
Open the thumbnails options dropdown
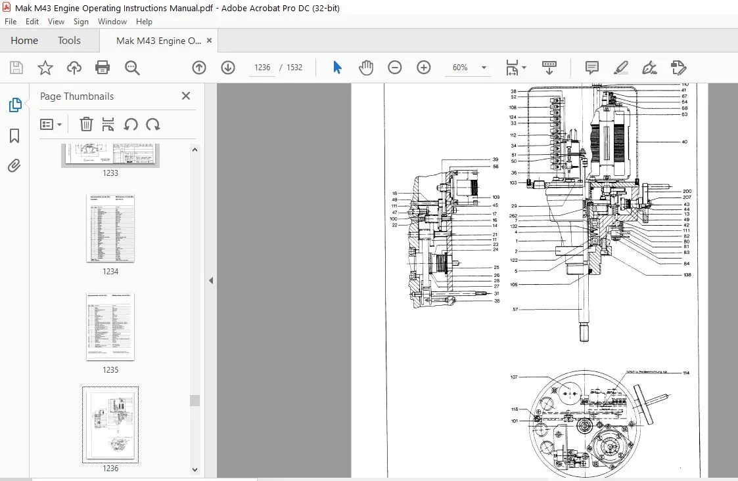click(51, 125)
